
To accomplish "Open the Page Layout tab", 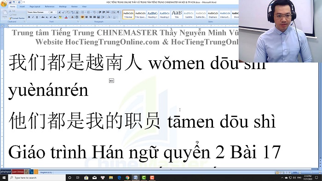I will coord(35,6).
